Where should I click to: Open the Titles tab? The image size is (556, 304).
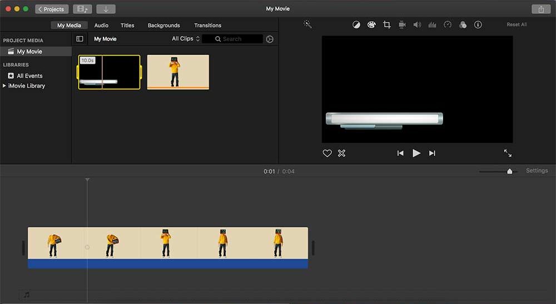point(127,25)
